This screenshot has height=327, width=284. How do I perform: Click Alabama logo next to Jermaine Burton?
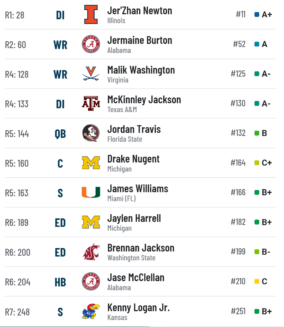[x=91, y=44]
